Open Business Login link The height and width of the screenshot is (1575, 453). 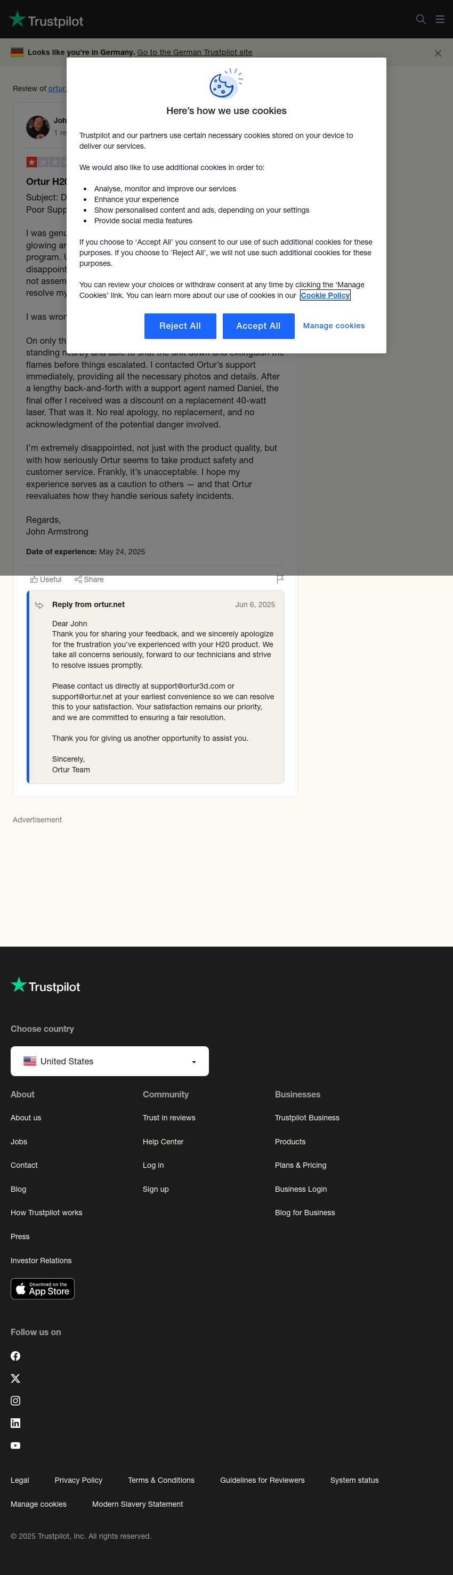click(x=301, y=1189)
